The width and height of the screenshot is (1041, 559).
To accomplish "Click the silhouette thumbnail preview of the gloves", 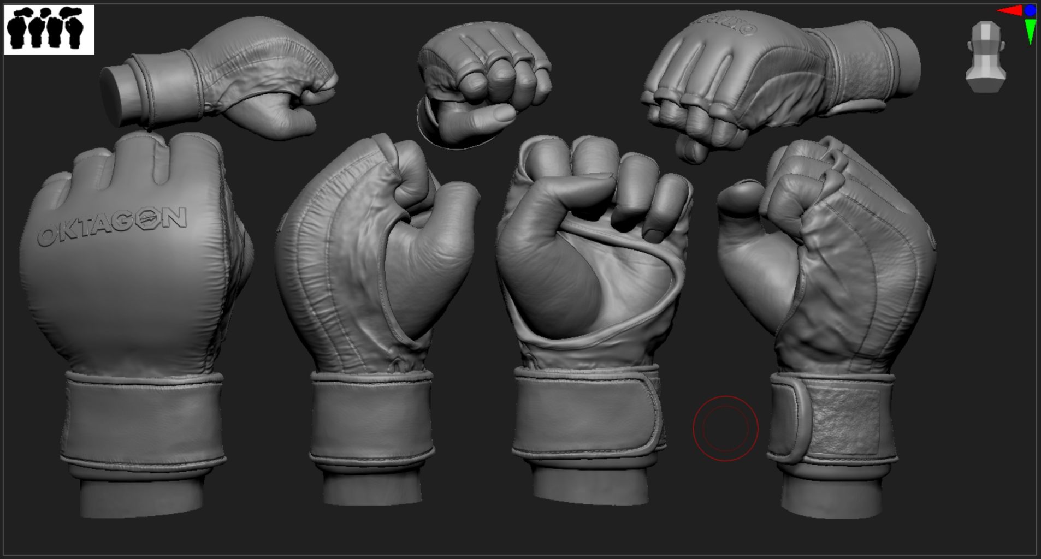I will point(49,29).
